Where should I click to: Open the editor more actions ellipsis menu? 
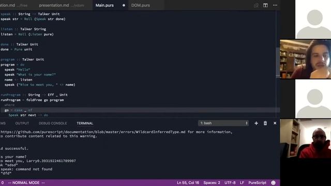tap(275, 5)
